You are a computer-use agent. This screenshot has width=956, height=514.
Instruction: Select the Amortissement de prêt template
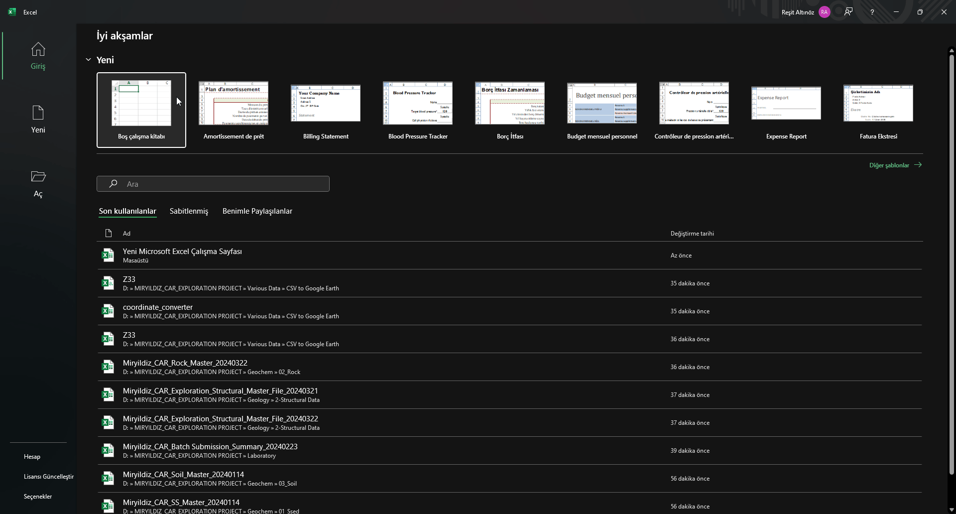[234, 110]
